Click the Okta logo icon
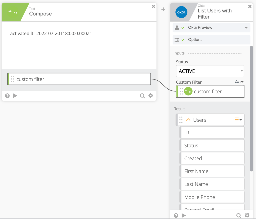Screen dimensions: 256x219 coord(181,12)
